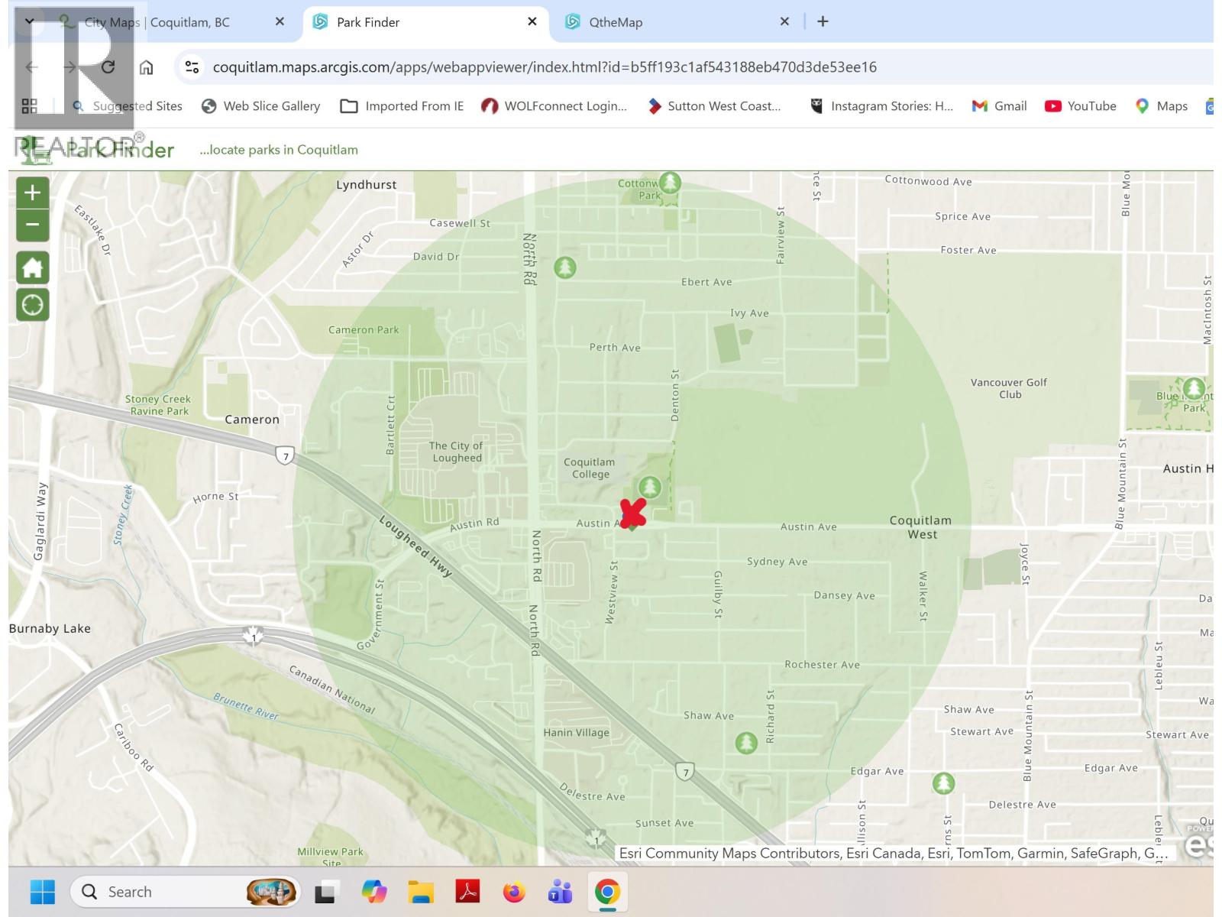Zoom out on the map
The image size is (1222, 917).
click(32, 225)
